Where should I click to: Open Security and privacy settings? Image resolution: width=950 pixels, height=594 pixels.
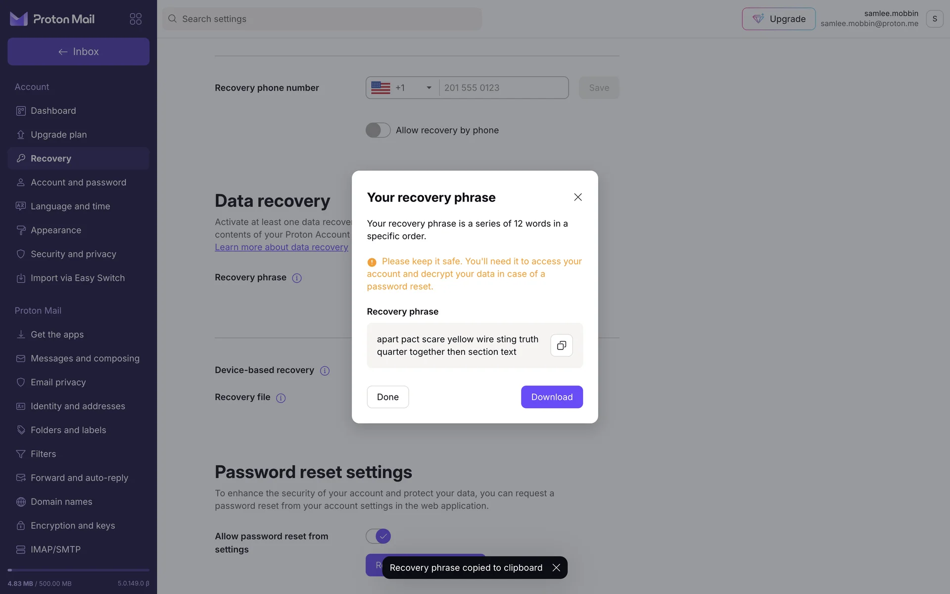click(x=73, y=254)
